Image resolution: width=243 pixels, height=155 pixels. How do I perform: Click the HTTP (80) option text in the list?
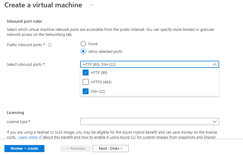click(99, 73)
